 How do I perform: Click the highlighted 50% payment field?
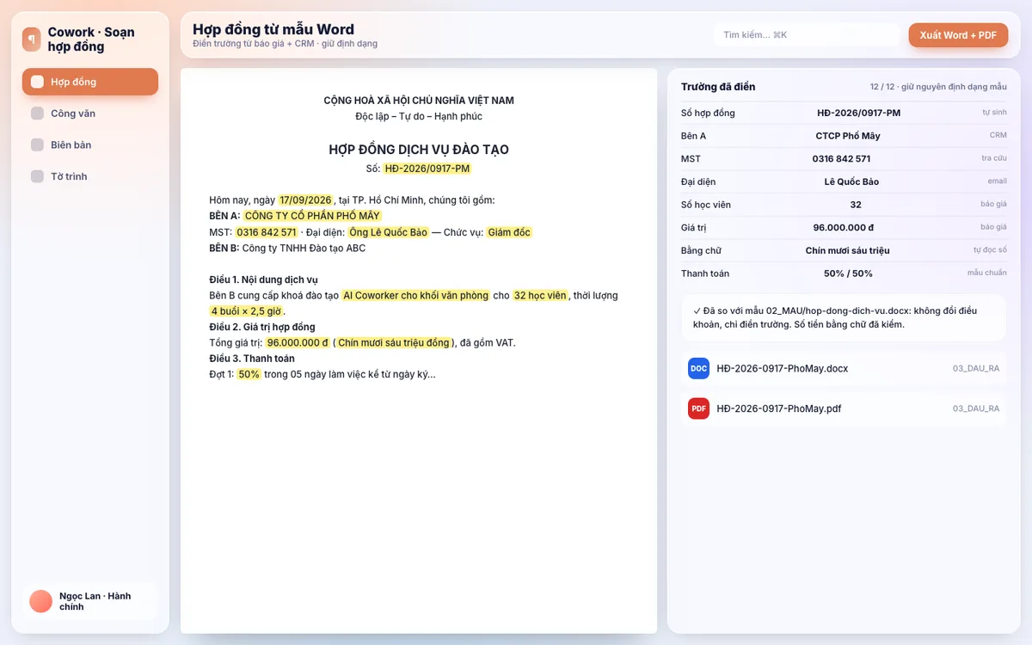[249, 374]
